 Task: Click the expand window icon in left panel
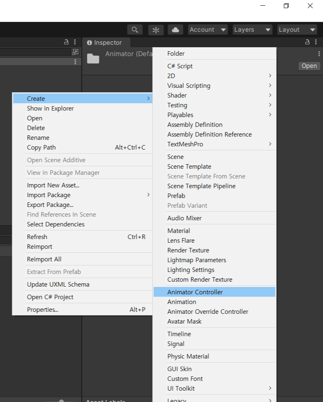[x=75, y=52]
